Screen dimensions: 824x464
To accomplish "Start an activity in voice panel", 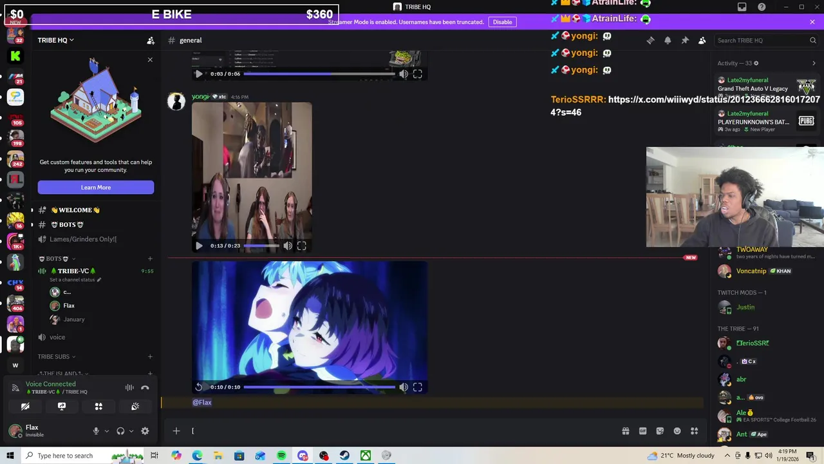I will click(x=98, y=407).
